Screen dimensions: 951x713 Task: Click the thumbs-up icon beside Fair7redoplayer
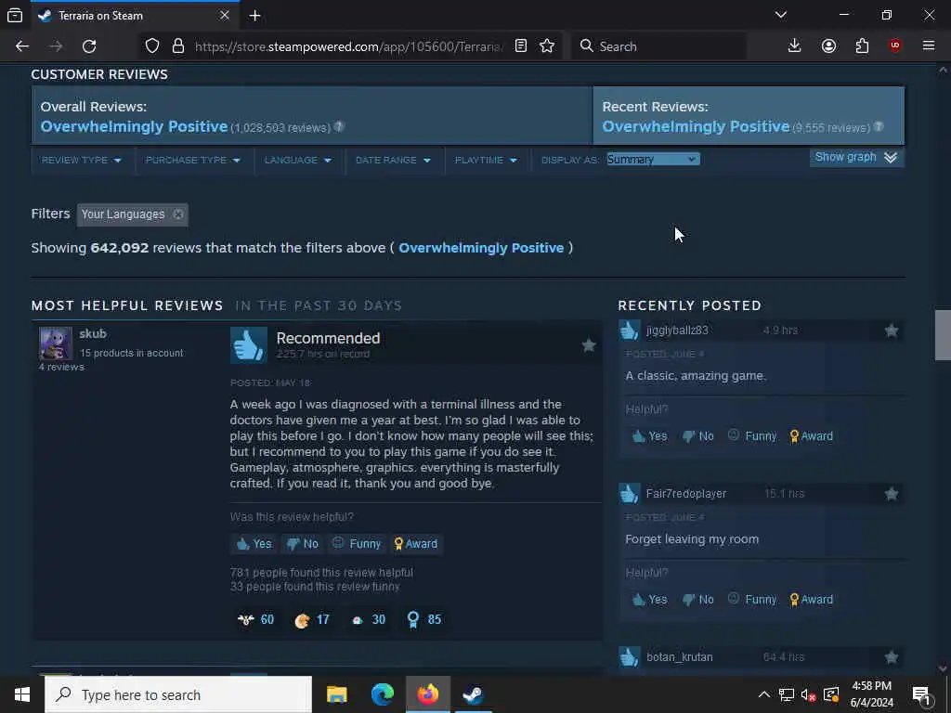click(x=630, y=494)
